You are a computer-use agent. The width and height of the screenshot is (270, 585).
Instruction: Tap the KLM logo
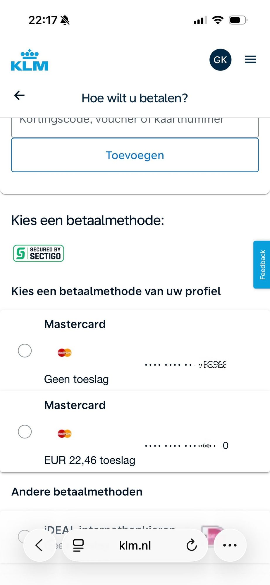pyautogui.click(x=30, y=60)
